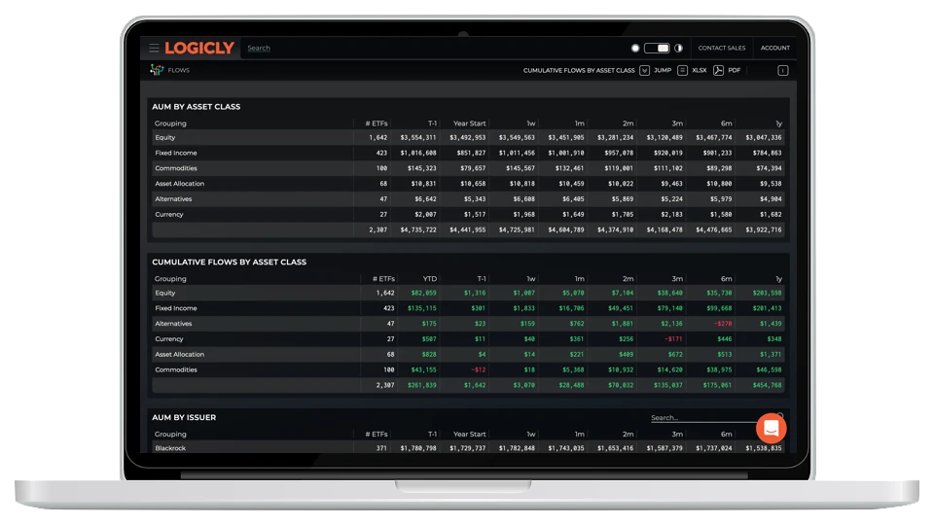Click the red -$12 Commodities value
The image size is (934, 525).
(x=479, y=370)
